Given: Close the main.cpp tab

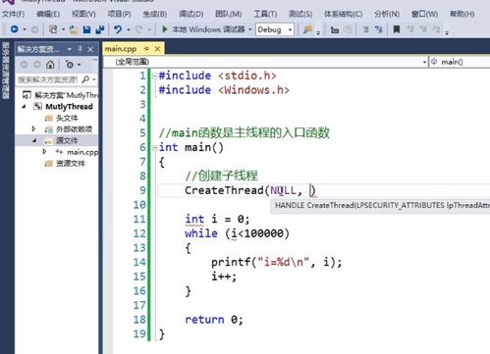Looking at the screenshot, I should pyautogui.click(x=157, y=49).
